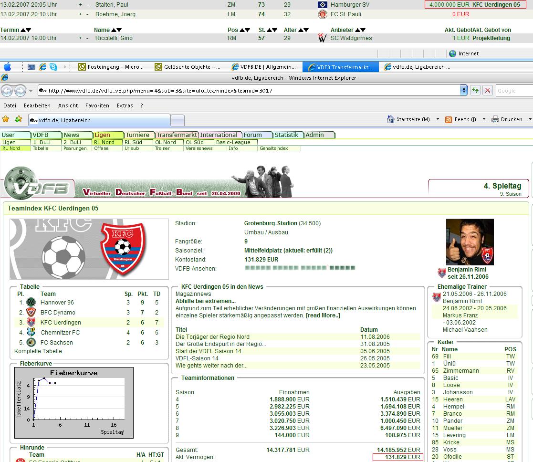Click the Add to Favorites plus-star icon
The image size is (533, 462).
18,119
